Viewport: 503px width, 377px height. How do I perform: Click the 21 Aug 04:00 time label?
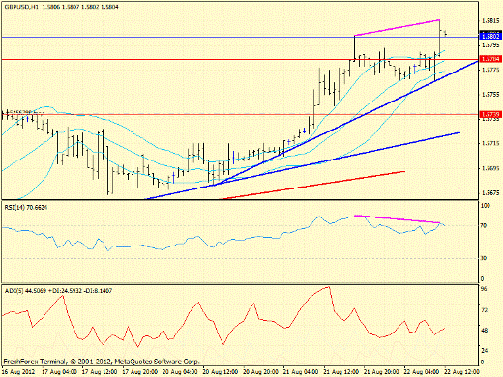click(x=301, y=372)
